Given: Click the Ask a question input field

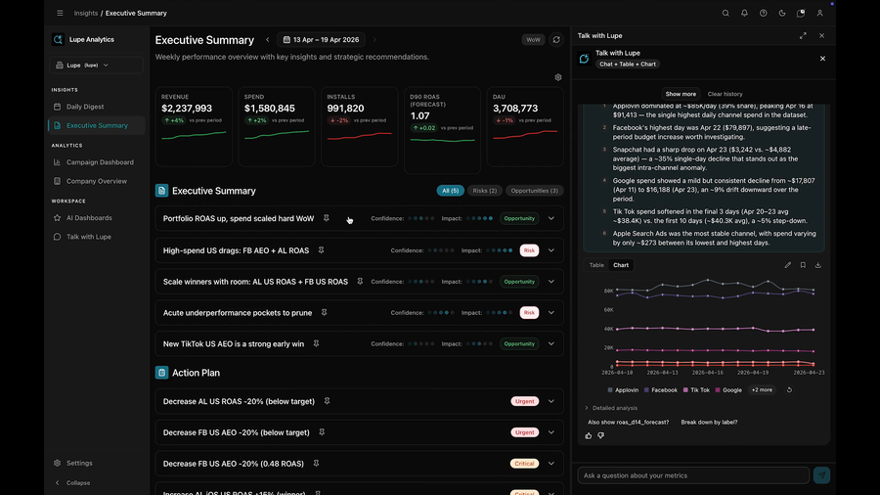Looking at the screenshot, I should (x=693, y=475).
